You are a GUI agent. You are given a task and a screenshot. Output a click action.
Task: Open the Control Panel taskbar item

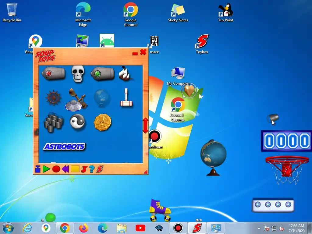coord(216,228)
